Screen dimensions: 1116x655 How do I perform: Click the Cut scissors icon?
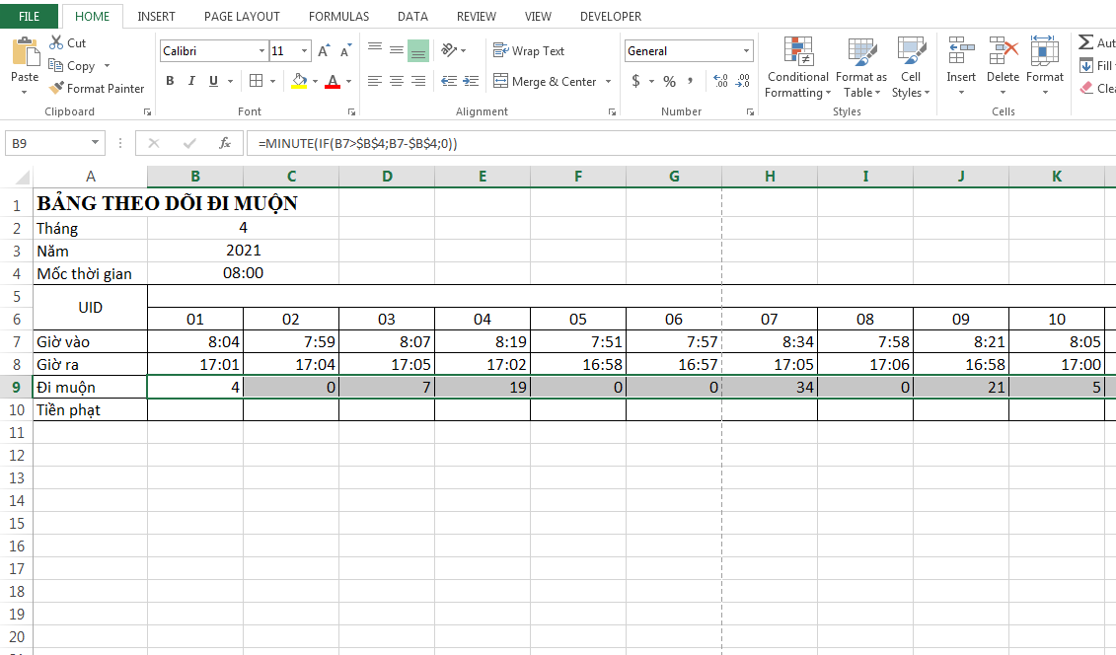pyautogui.click(x=56, y=43)
